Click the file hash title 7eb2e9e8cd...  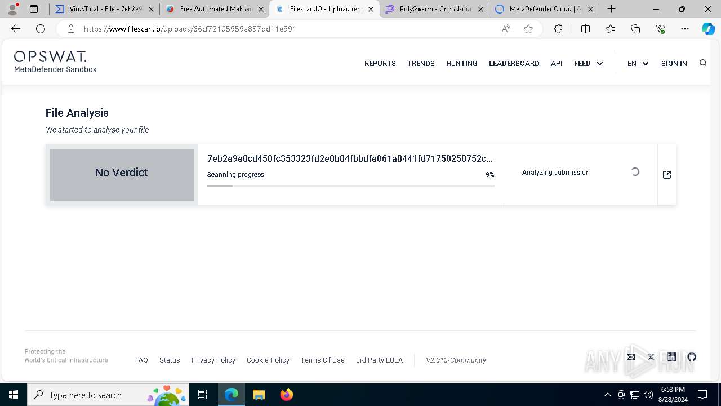350,158
